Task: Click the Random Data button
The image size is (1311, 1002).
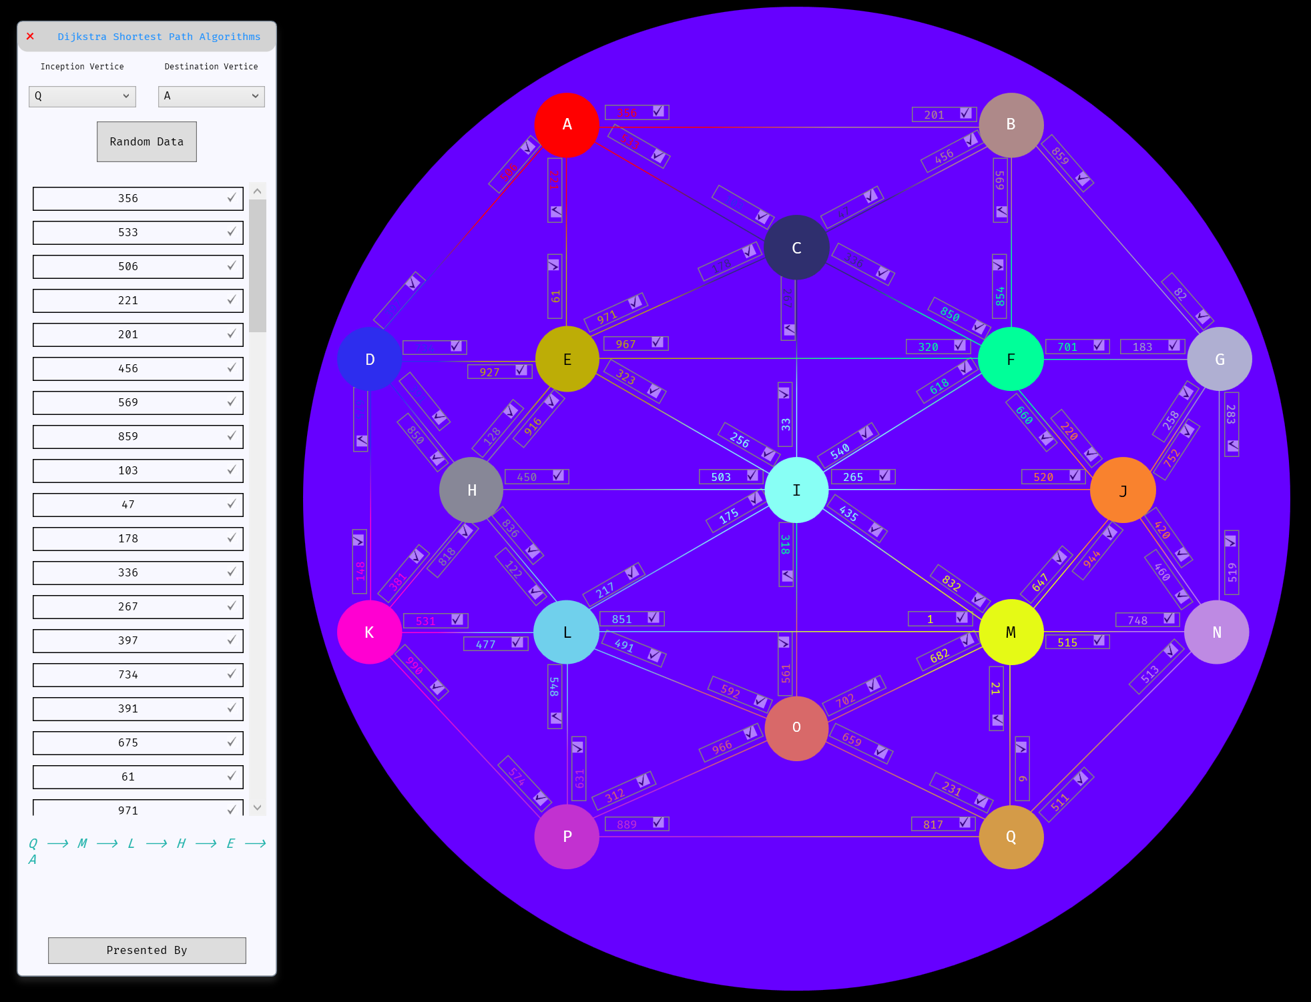Action: pyautogui.click(x=147, y=141)
